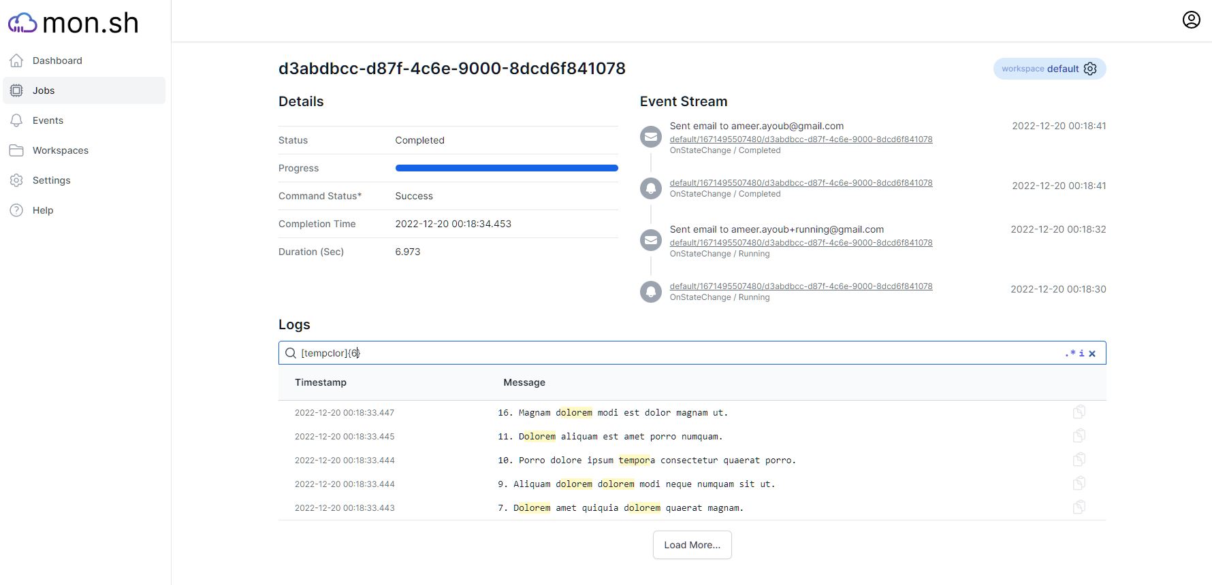Click the envelope icon for ameer.ayoub@gmail.com event

(x=650, y=137)
